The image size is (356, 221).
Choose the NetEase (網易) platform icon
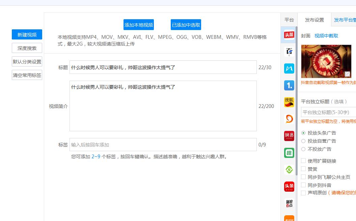pyautogui.click(x=289, y=136)
